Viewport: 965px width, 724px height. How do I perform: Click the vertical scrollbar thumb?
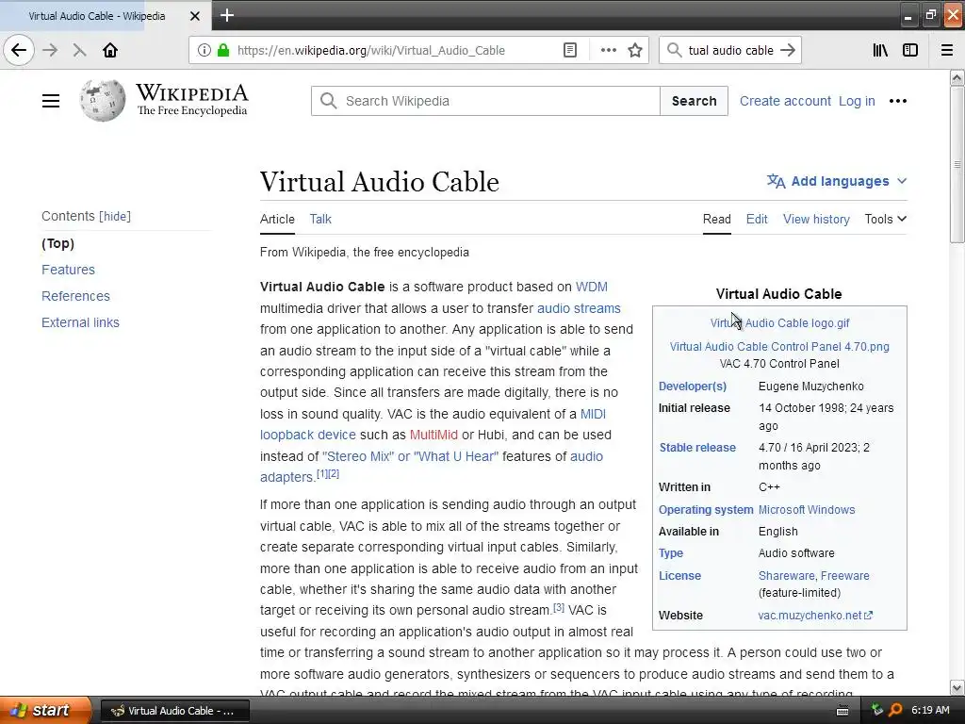[957, 164]
